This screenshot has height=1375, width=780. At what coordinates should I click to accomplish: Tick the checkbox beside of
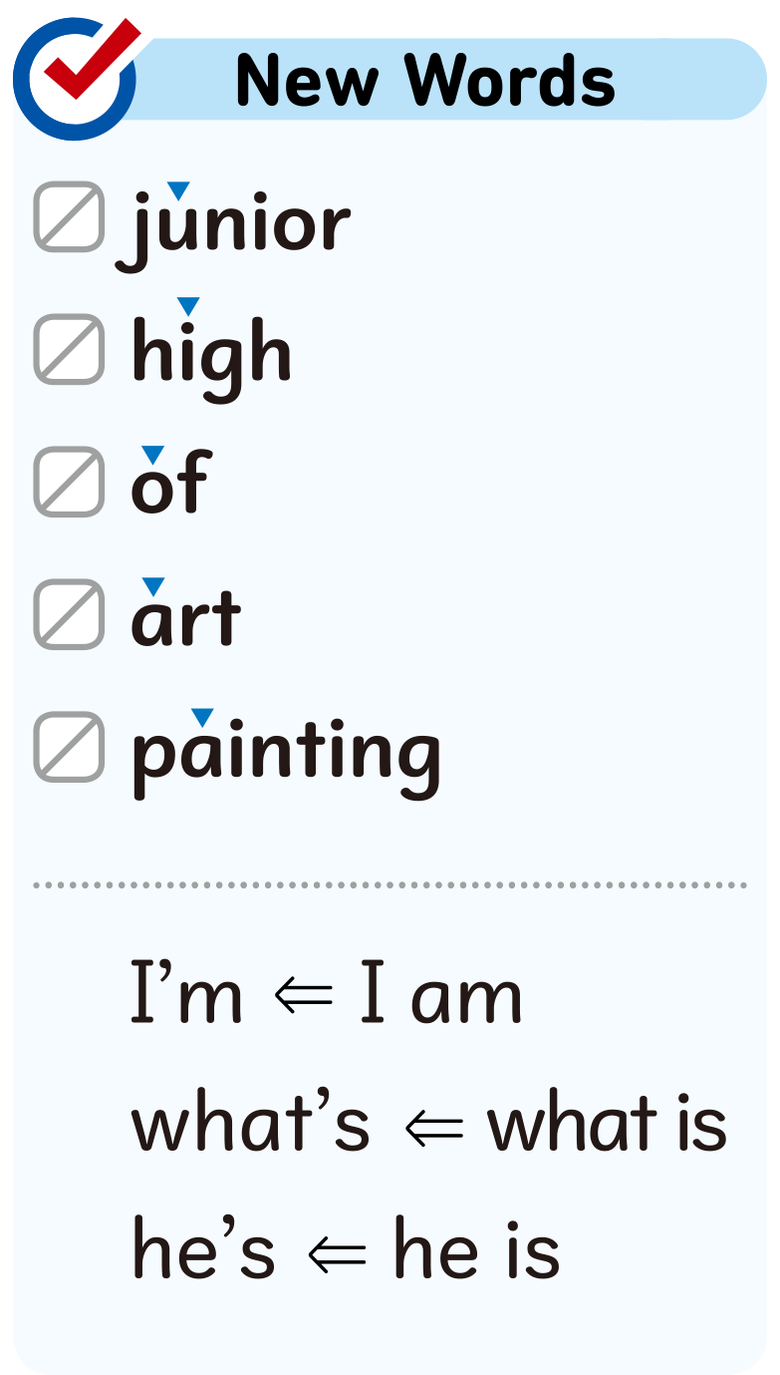69,482
